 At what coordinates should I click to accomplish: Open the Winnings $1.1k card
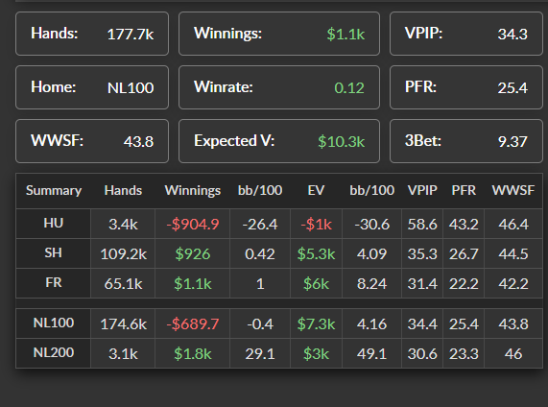coord(279,34)
